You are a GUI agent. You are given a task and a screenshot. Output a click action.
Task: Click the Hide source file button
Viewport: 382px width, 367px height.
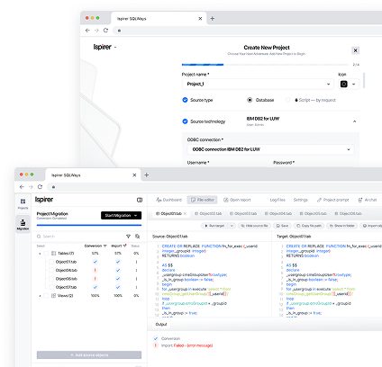pos(254,226)
